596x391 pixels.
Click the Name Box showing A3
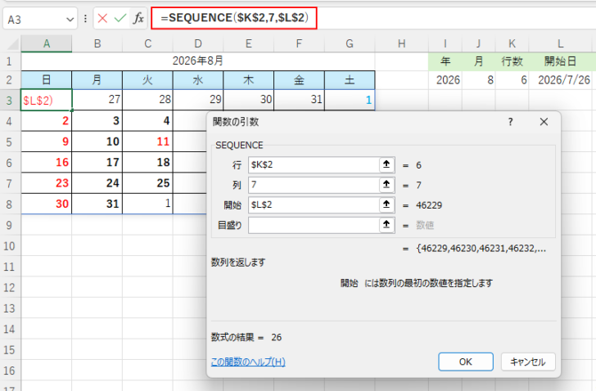(34, 19)
